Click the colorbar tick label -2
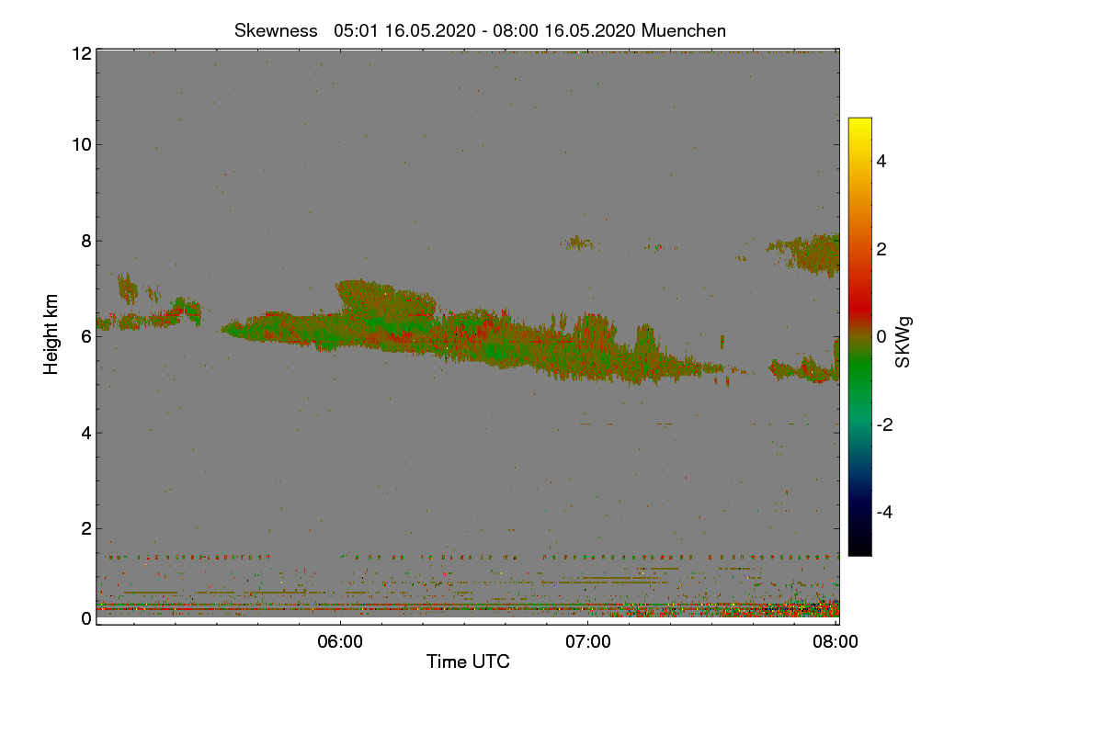This screenshot has width=1103, height=735. click(884, 424)
